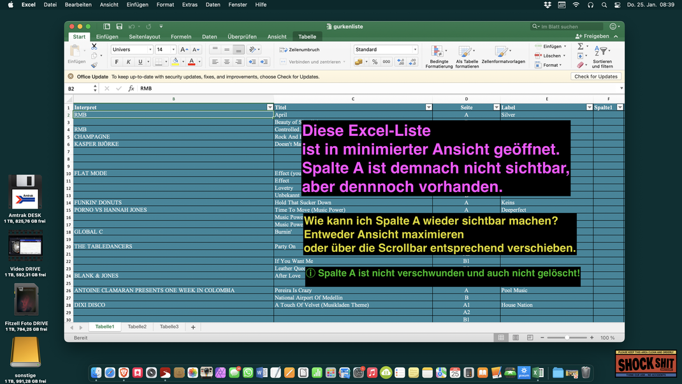Align cell text left
The image size is (682, 384).
(x=215, y=62)
